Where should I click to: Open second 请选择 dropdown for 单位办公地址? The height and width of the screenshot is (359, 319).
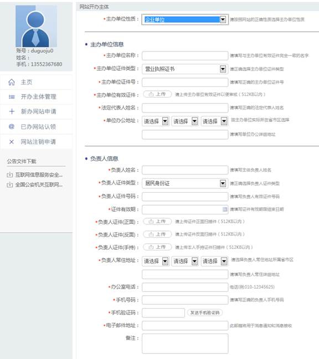[185, 121]
